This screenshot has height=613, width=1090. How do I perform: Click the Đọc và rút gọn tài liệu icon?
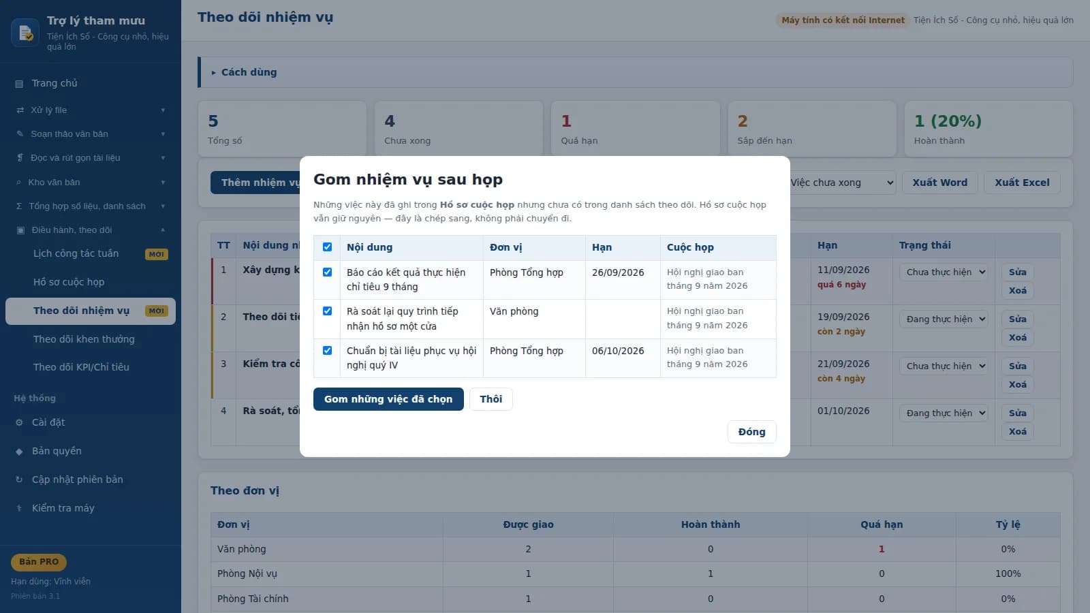[x=20, y=158]
